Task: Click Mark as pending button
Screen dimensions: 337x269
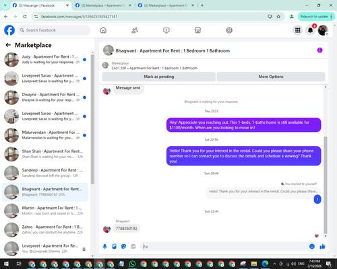Action: tap(159, 77)
